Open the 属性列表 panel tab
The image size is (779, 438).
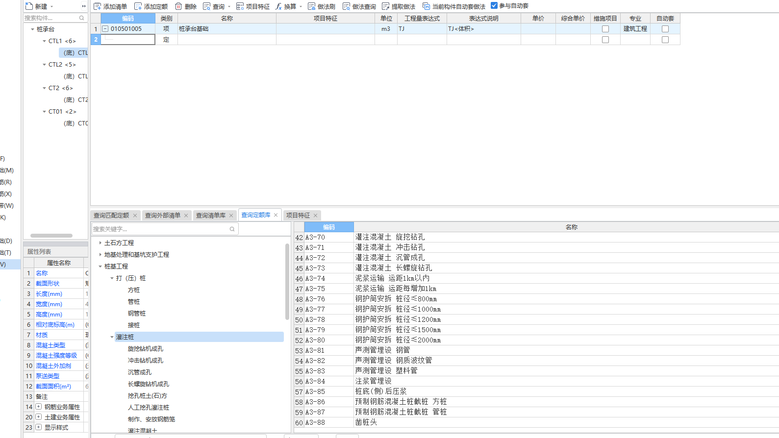pyautogui.click(x=39, y=252)
